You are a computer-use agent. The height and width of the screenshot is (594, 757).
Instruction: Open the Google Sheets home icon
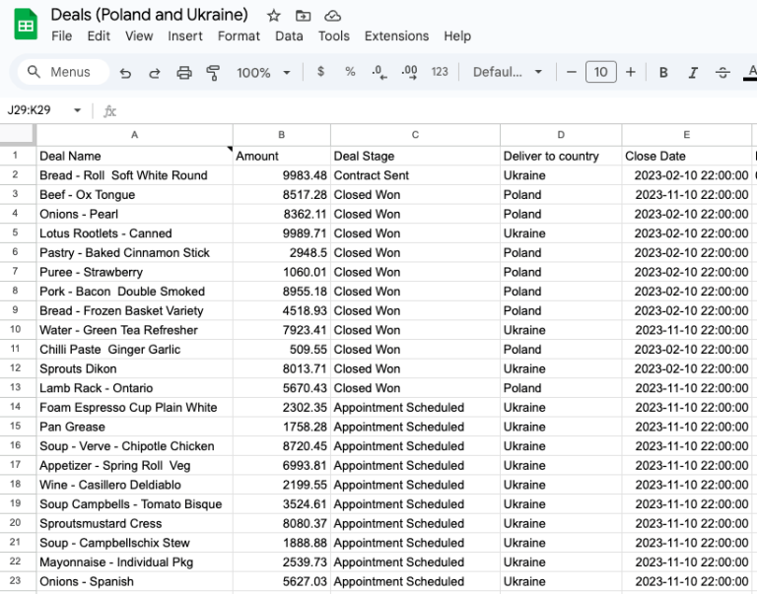[x=26, y=25]
